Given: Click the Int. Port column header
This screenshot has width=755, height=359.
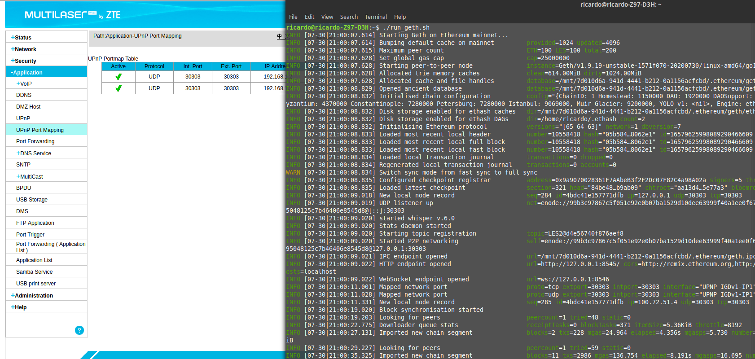Looking at the screenshot, I should (x=193, y=66).
